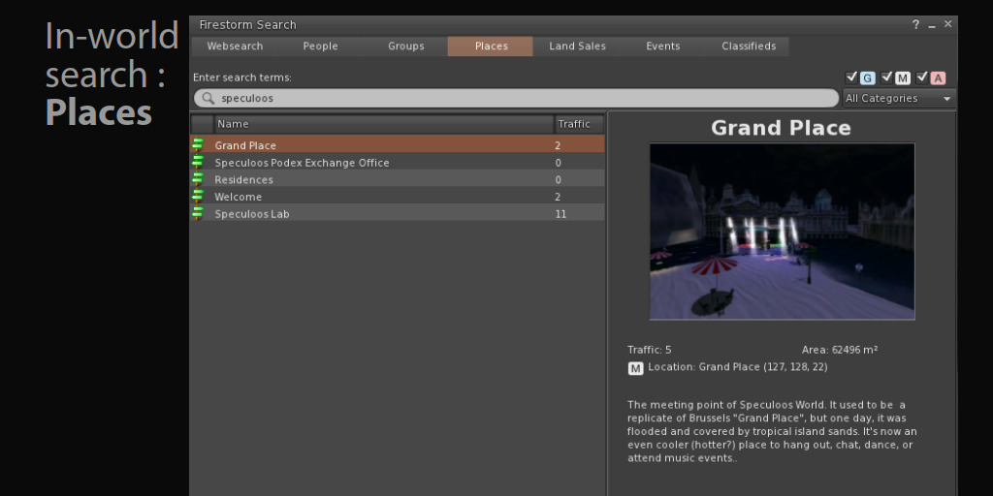
Task: Click the Moderate rating M badge icon
Action: (903, 78)
